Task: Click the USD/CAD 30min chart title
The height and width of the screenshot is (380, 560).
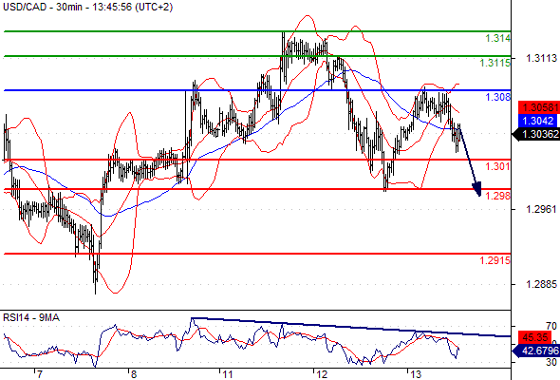Action: (x=88, y=7)
